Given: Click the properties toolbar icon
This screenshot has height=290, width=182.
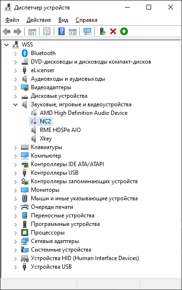Looking at the screenshot, I should (x=47, y=31).
